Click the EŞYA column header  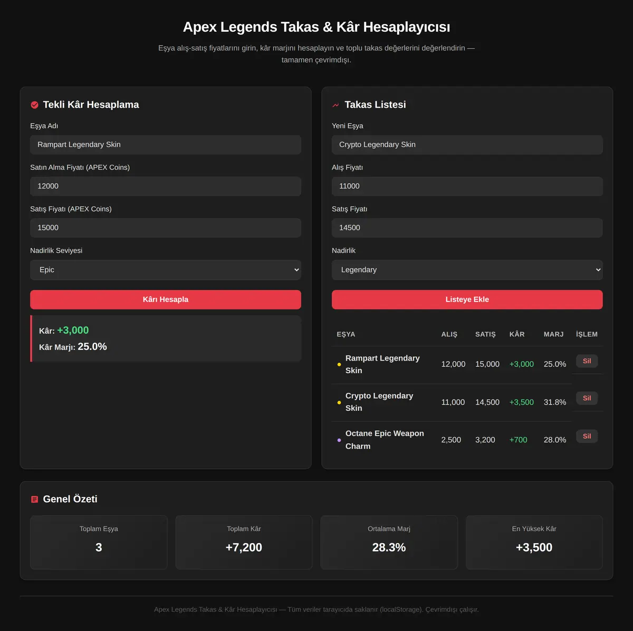[346, 334]
